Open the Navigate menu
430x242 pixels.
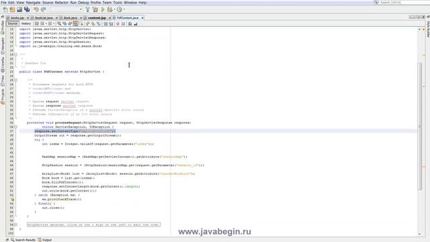click(x=33, y=3)
